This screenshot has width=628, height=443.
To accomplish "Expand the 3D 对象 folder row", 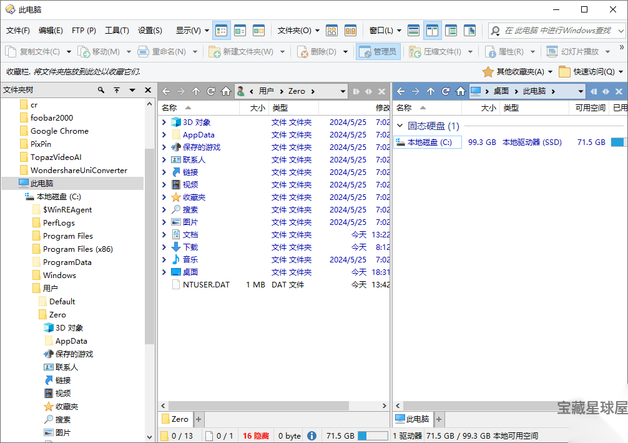I will (x=164, y=122).
